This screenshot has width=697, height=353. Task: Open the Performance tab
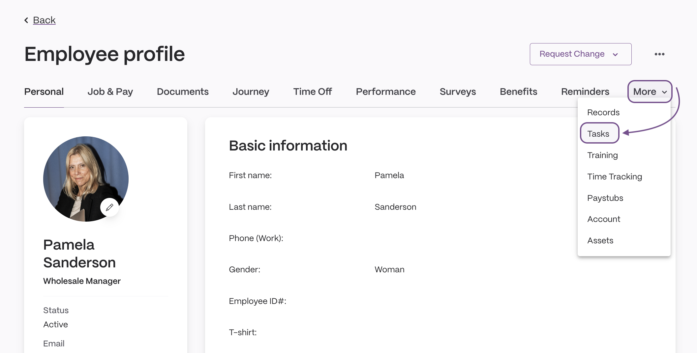click(386, 92)
